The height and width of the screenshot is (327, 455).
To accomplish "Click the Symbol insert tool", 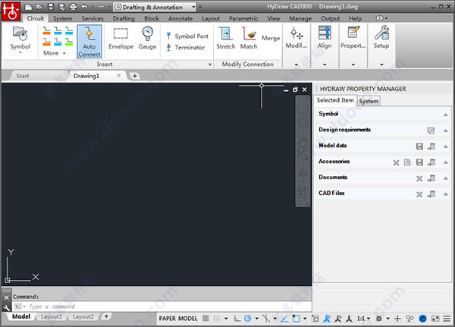I will click(x=20, y=39).
